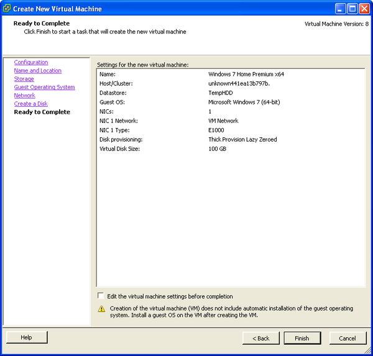Jump to the Storage step

(24, 79)
